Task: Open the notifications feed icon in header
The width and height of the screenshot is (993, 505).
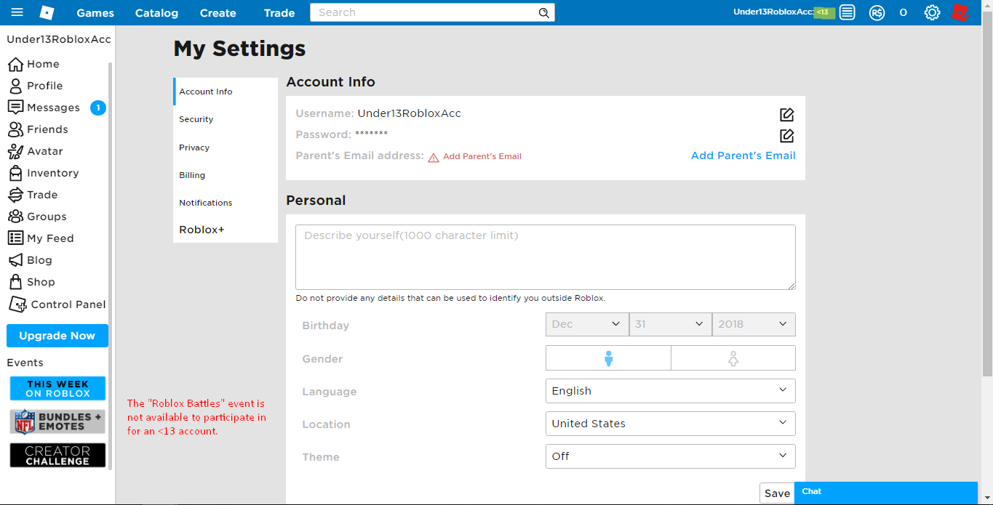Action: click(x=847, y=12)
